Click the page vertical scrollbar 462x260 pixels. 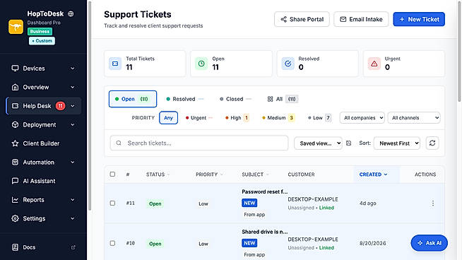[x=459, y=52]
